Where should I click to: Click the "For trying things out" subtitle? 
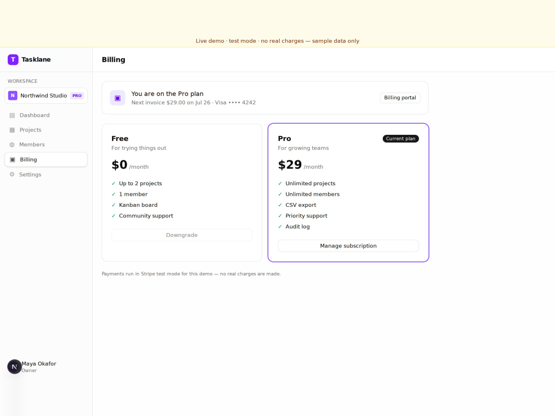[x=139, y=148]
